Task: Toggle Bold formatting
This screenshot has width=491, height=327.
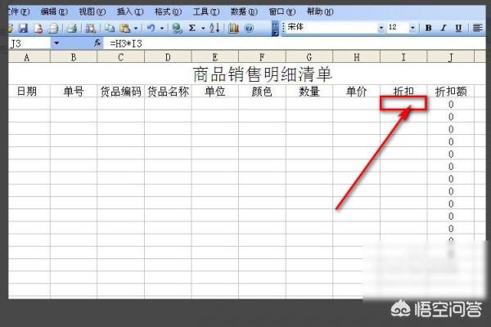Action: point(428,28)
